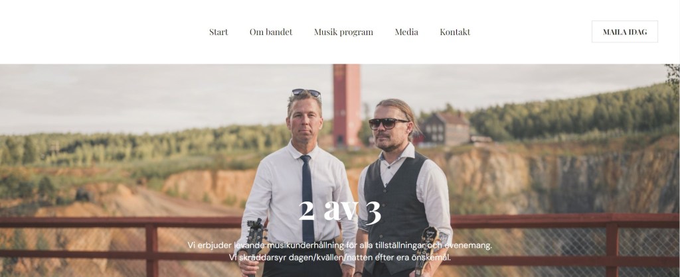This screenshot has height=277, width=680.
Task: Click the red tower in the background photo
Action: pyautogui.click(x=347, y=105)
